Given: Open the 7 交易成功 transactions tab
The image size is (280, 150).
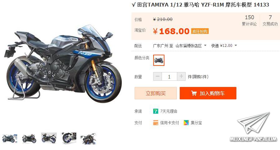Looking at the screenshot, I should tap(270, 20).
